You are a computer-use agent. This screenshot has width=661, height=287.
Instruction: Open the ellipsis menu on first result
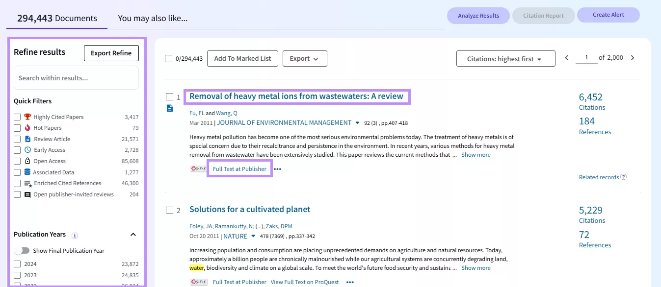277,168
